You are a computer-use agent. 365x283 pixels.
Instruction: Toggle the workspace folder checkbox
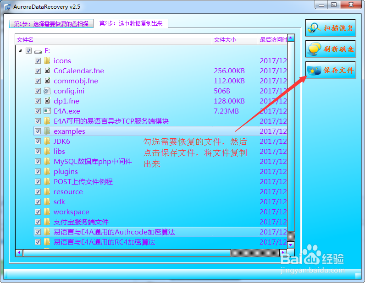click(38, 212)
